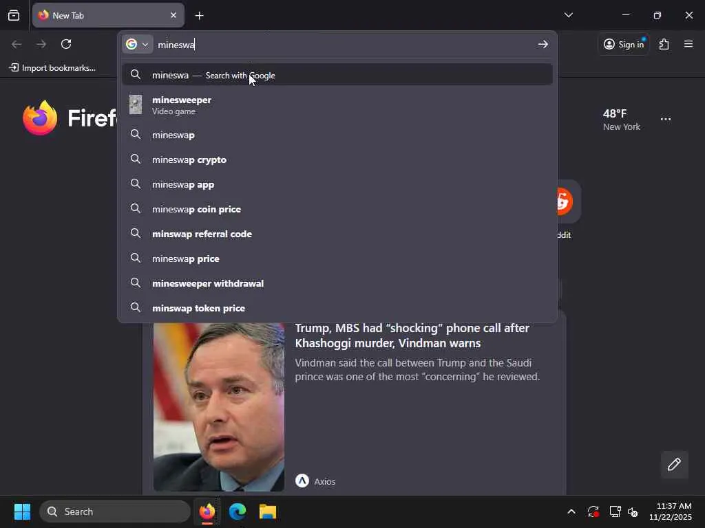Open the network display tray icon

pos(615,511)
